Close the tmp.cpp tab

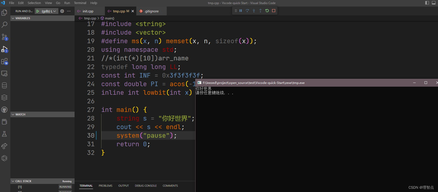coord(133,11)
